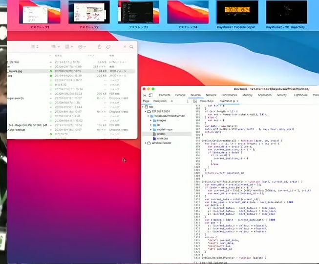Open Finder's grid arrange dropdown

(69, 47)
